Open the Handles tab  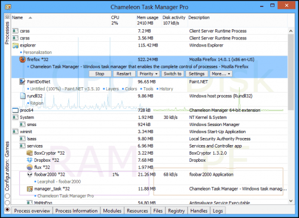click(199, 211)
